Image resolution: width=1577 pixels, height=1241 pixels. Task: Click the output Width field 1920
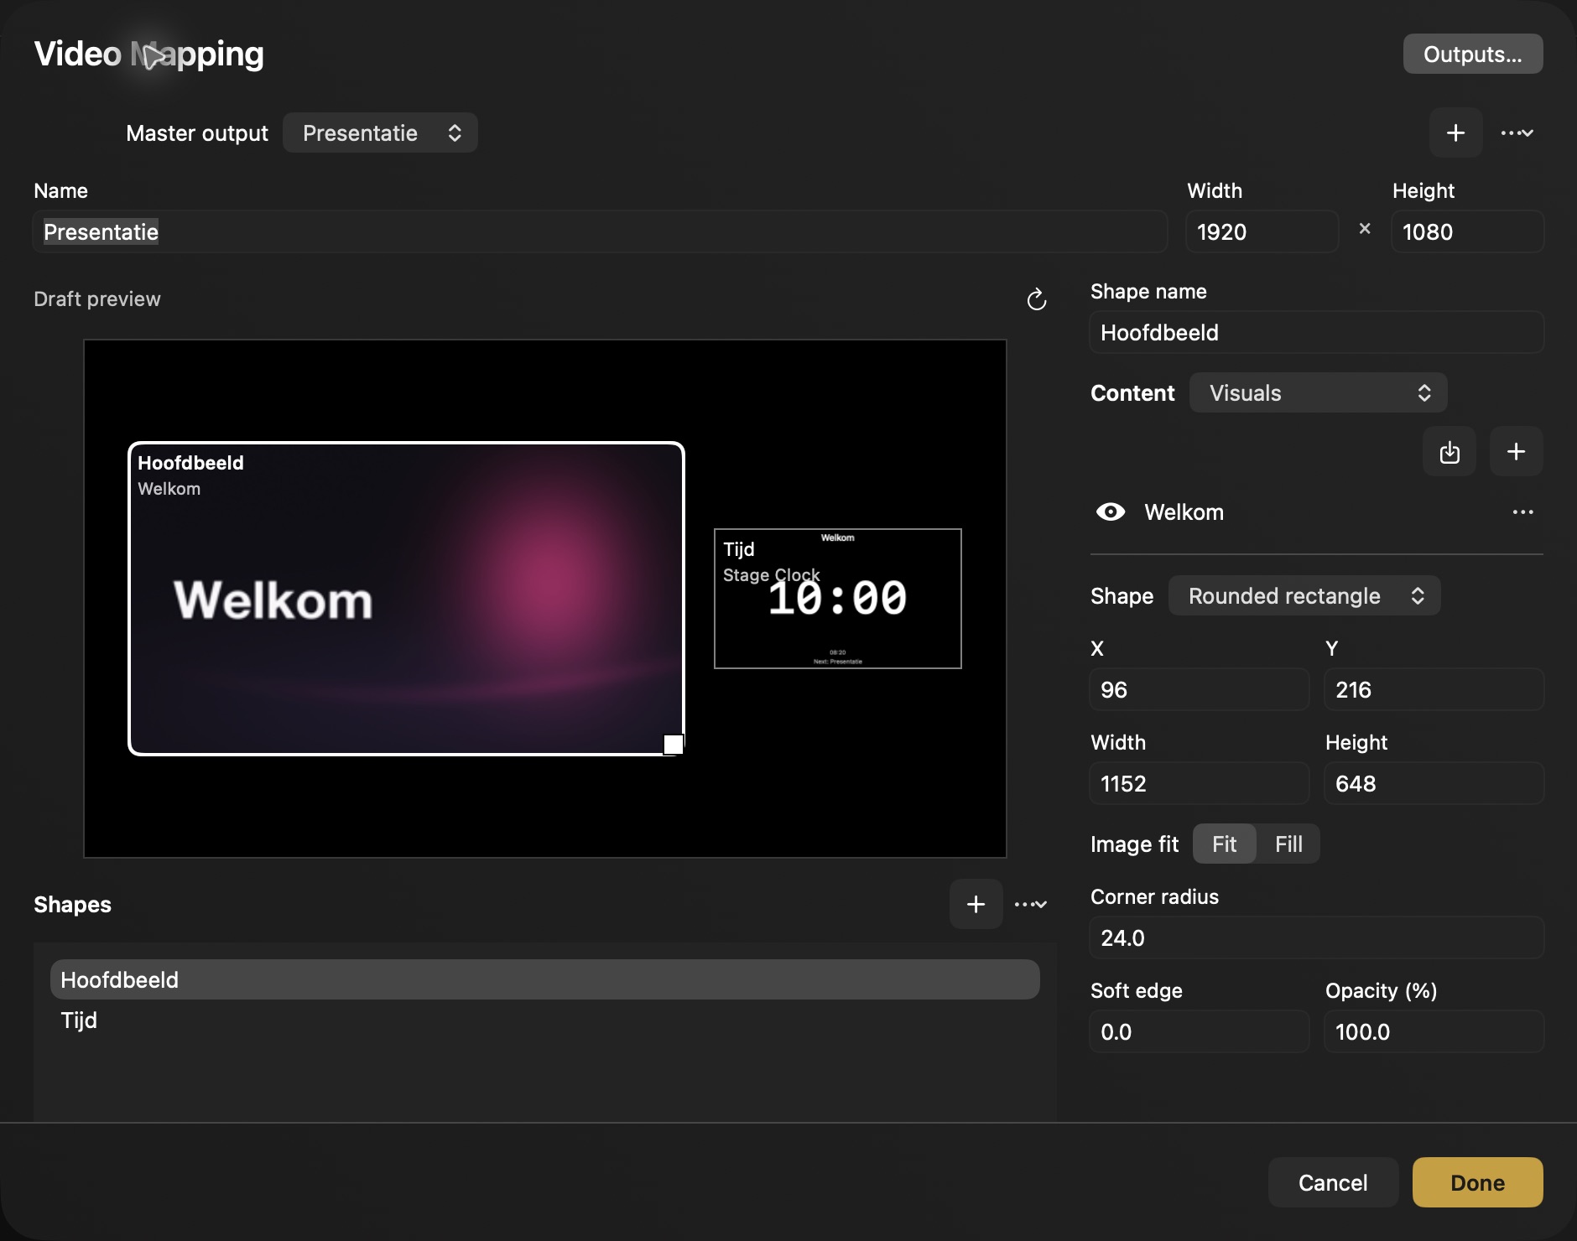[x=1262, y=231]
